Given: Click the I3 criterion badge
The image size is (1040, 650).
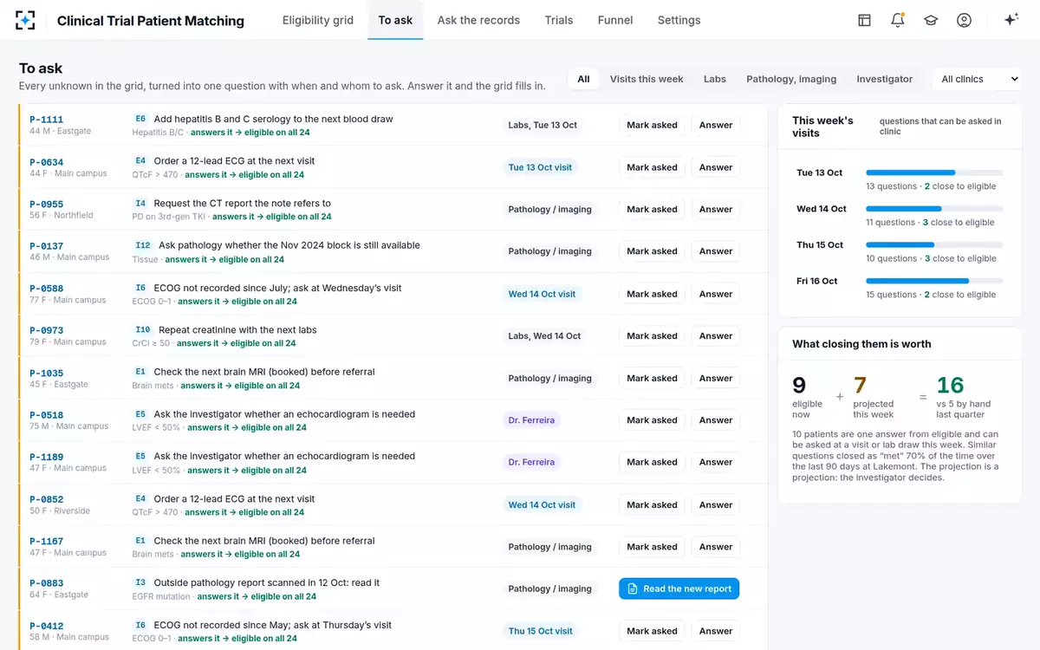Looking at the screenshot, I should coord(140,582).
